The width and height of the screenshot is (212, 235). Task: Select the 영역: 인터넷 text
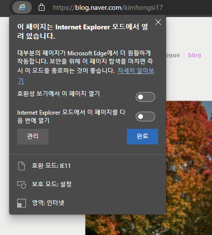pyautogui.click(x=48, y=203)
